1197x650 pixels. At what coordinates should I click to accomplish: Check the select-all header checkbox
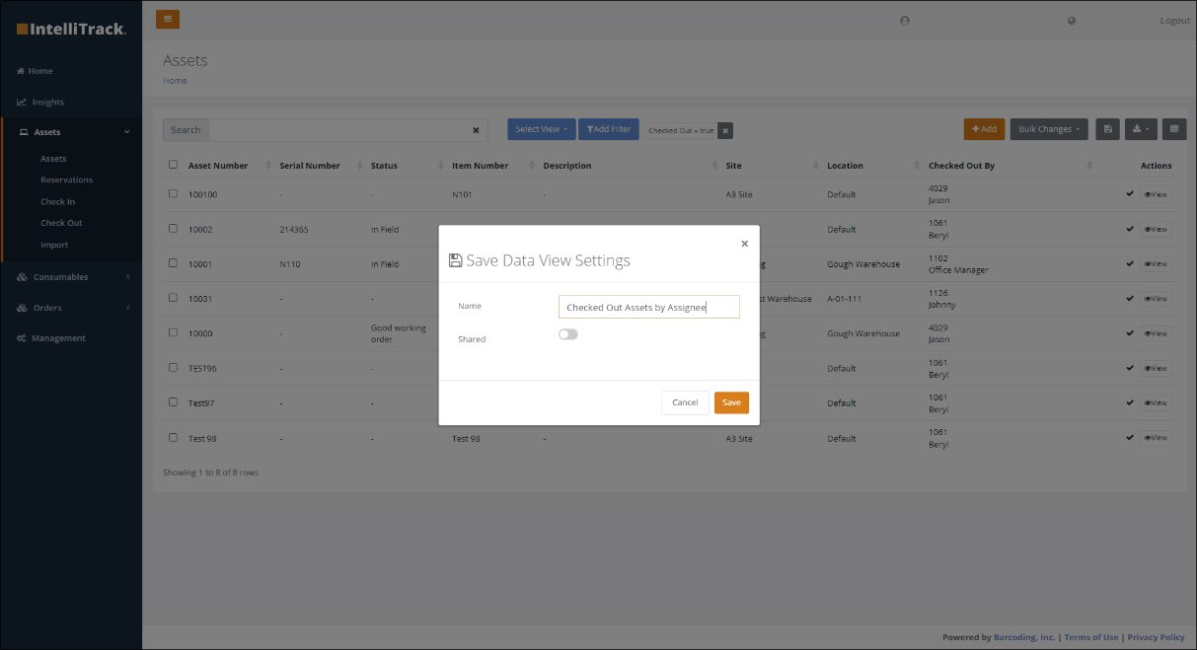[174, 165]
